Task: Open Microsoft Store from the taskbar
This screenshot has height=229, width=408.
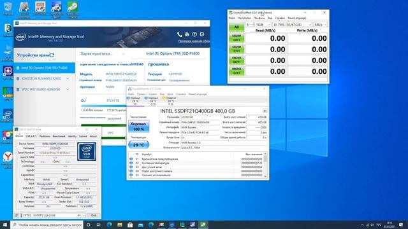Action: click(130, 225)
